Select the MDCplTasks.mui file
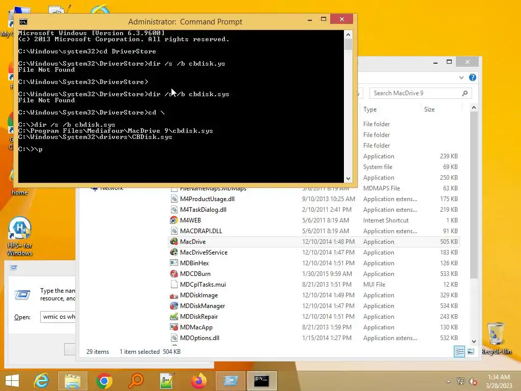The width and height of the screenshot is (521, 391). [x=314, y=284]
